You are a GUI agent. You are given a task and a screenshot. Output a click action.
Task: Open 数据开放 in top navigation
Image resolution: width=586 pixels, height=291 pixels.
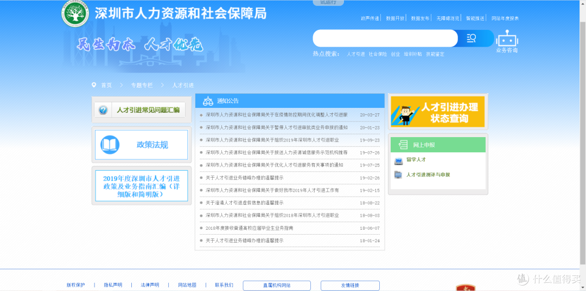click(x=395, y=18)
